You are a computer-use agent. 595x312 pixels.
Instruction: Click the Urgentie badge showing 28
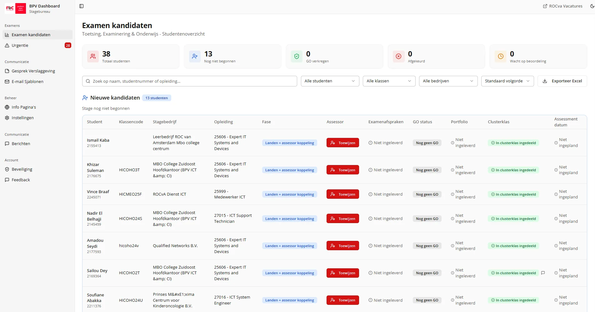click(x=68, y=46)
